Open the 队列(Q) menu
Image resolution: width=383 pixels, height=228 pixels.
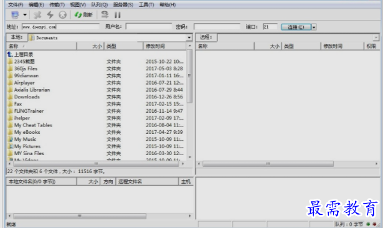pyautogui.click(x=100, y=4)
